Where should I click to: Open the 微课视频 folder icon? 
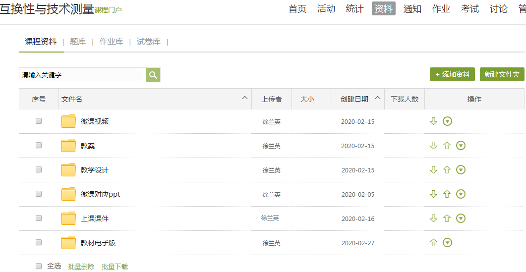[68, 121]
